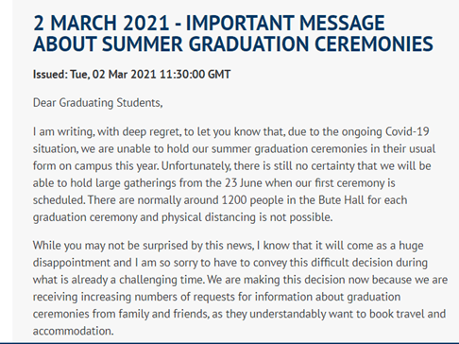This screenshot has width=459, height=344.
Task: Click the '2 MARCH 2021 - IMPORTANT MESSAGE' heading line
Action: coord(209,23)
